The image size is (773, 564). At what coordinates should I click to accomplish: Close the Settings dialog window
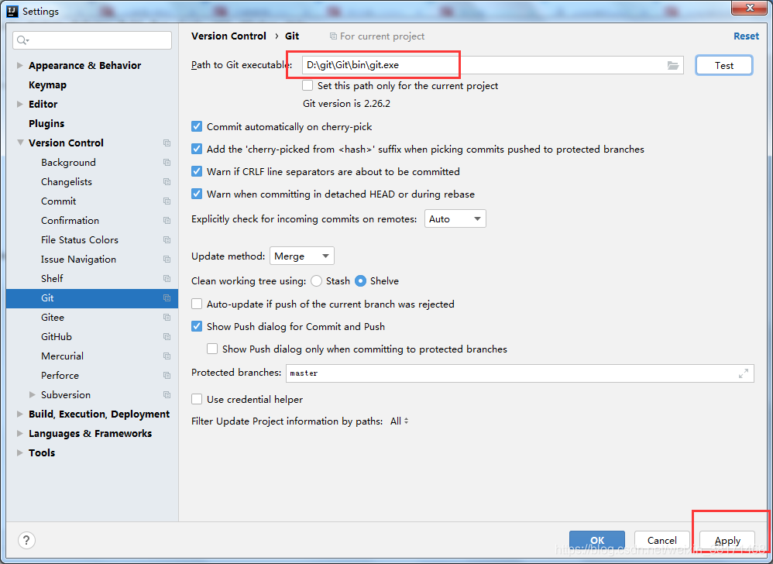(749, 8)
